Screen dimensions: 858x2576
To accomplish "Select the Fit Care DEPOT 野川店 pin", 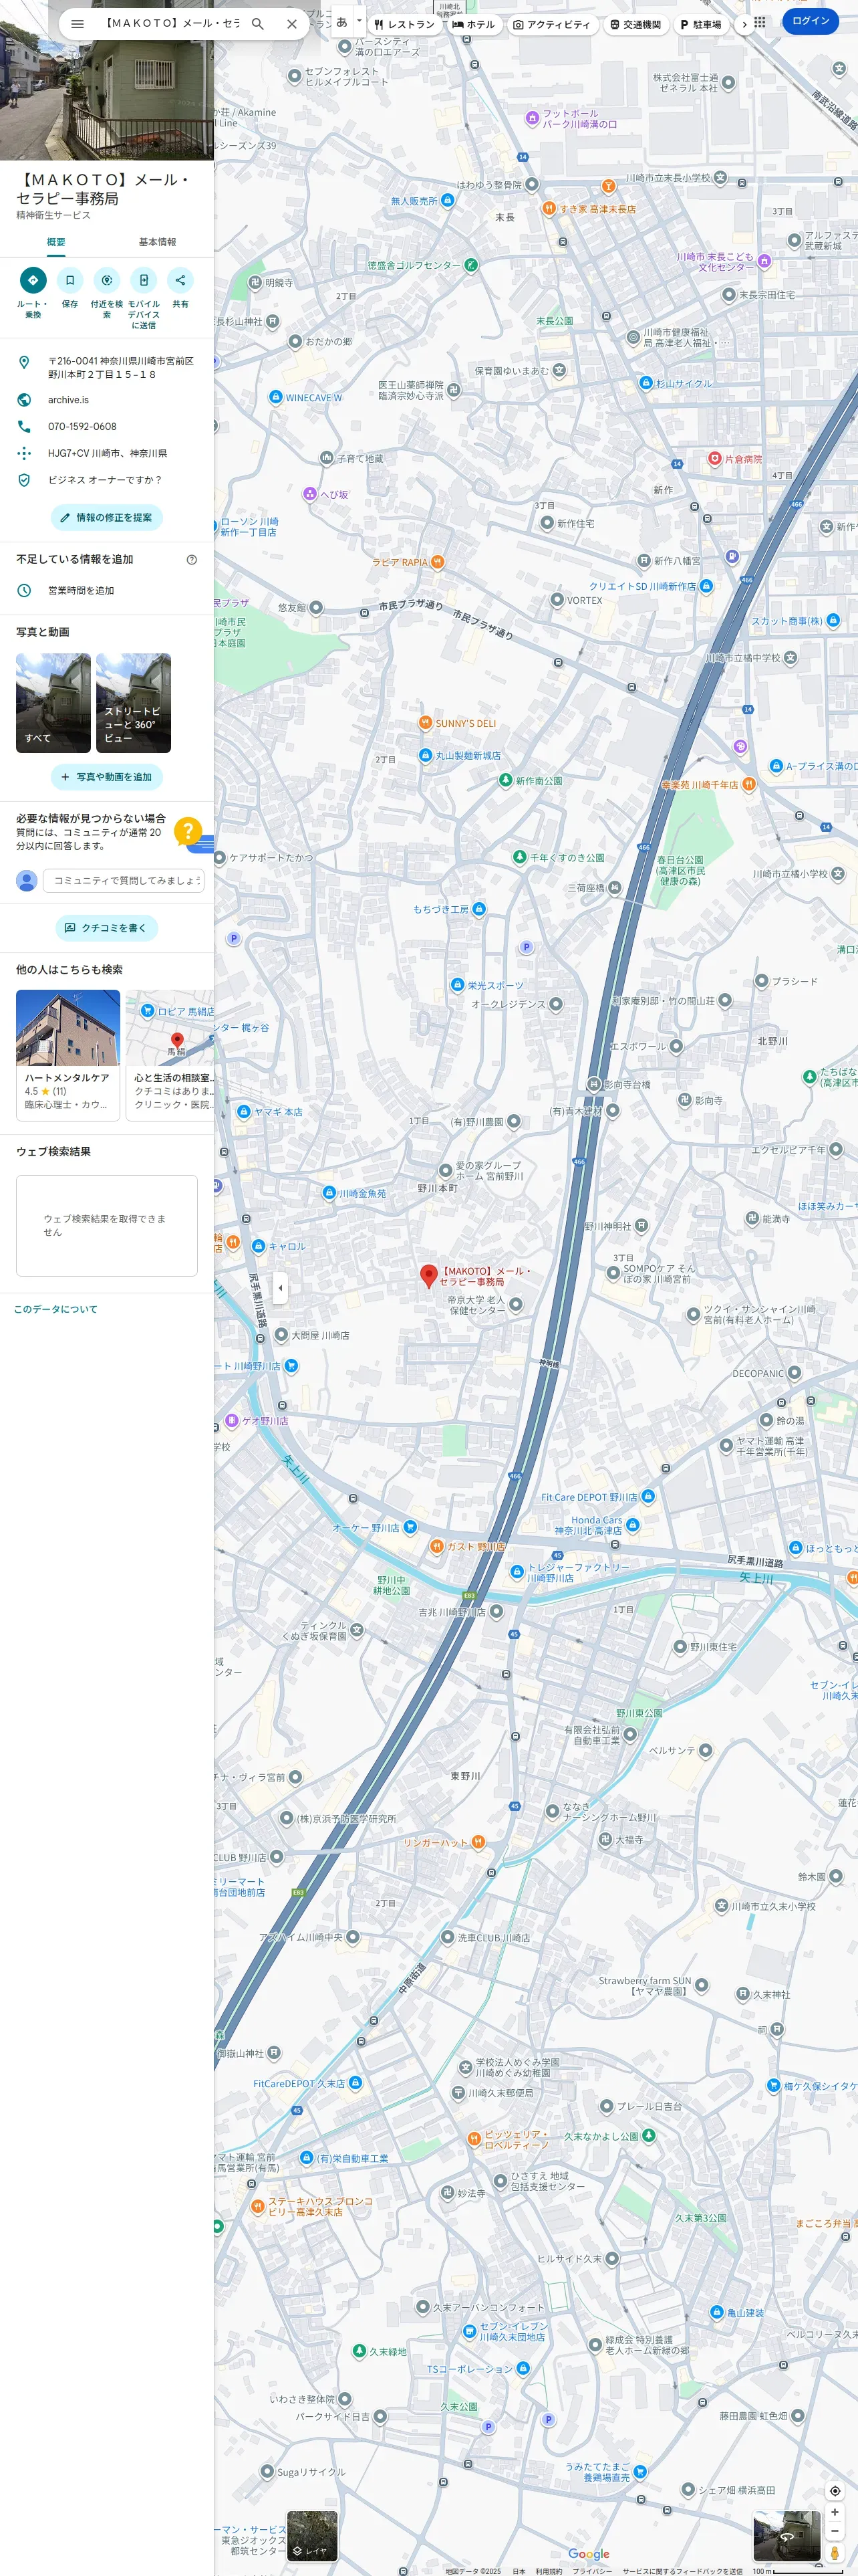I will click(648, 1497).
